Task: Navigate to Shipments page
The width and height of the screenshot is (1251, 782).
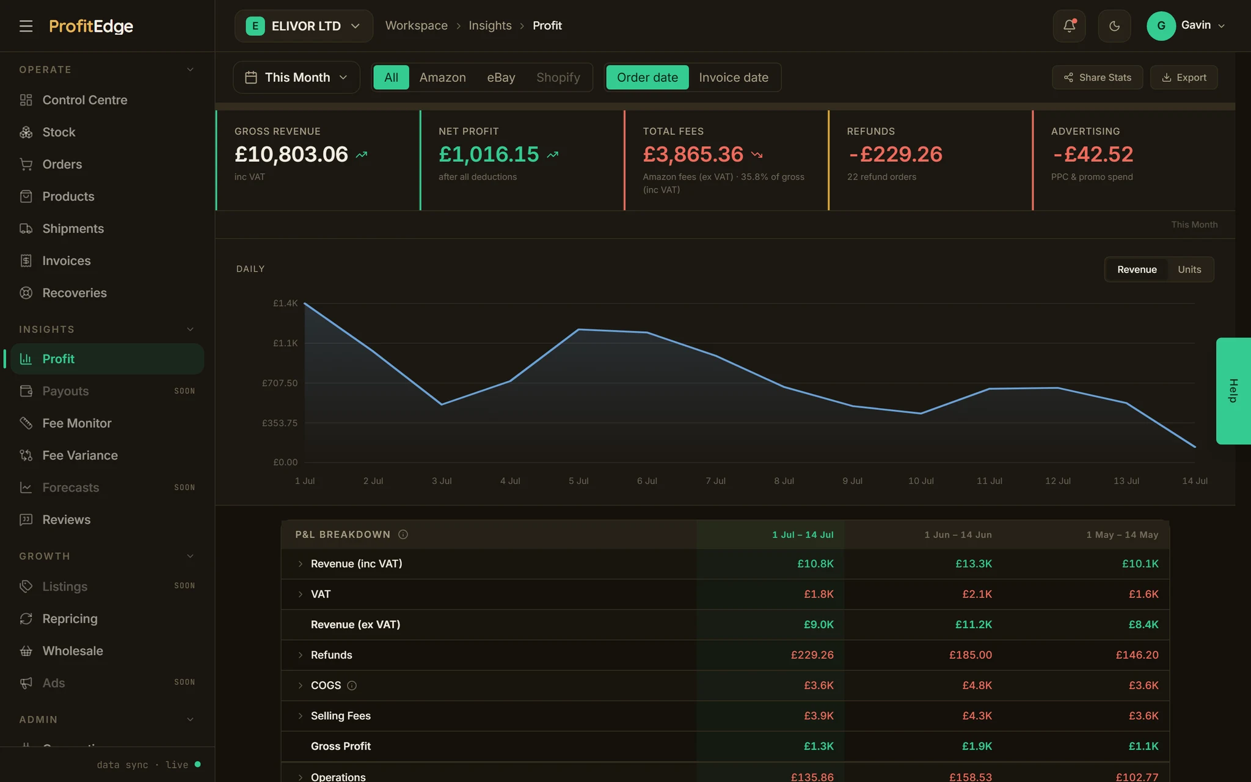Action: tap(108, 228)
